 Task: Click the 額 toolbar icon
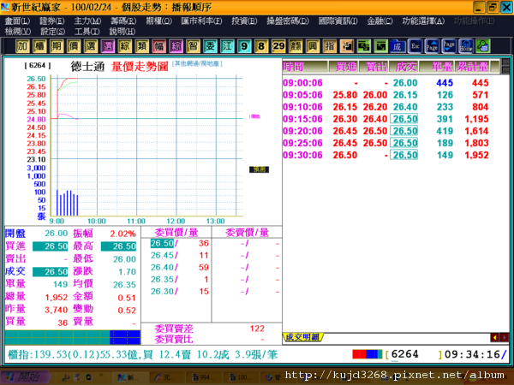pyautogui.click(x=296, y=46)
